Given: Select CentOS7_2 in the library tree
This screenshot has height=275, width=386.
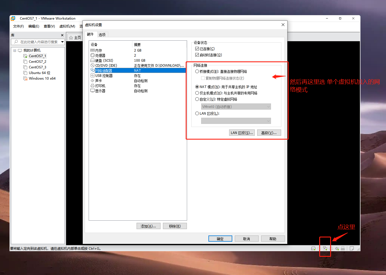Looking at the screenshot, I should click(38, 62).
